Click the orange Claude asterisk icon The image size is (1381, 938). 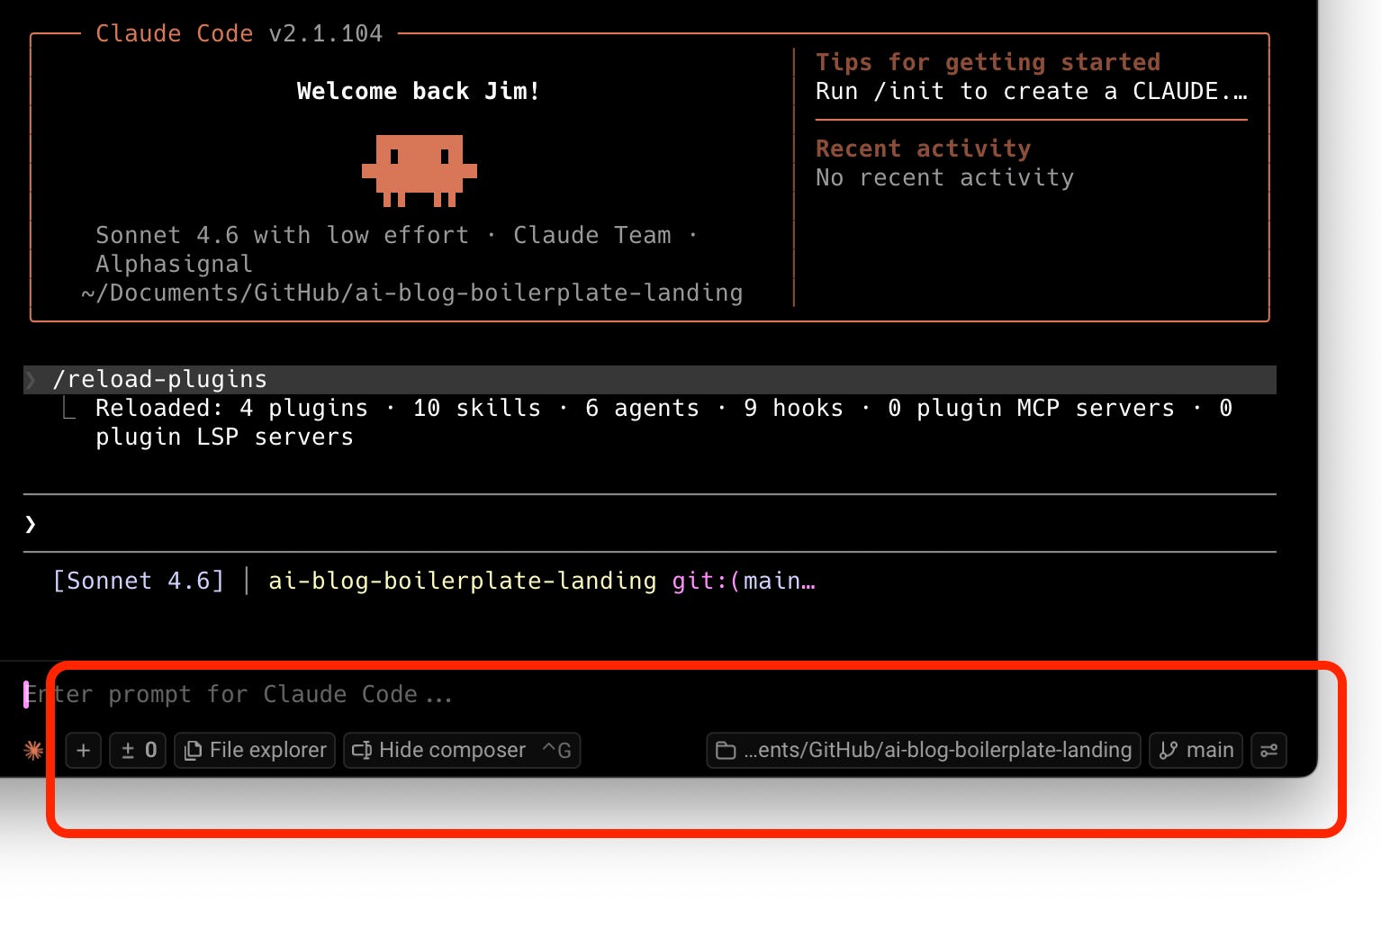[x=33, y=750]
